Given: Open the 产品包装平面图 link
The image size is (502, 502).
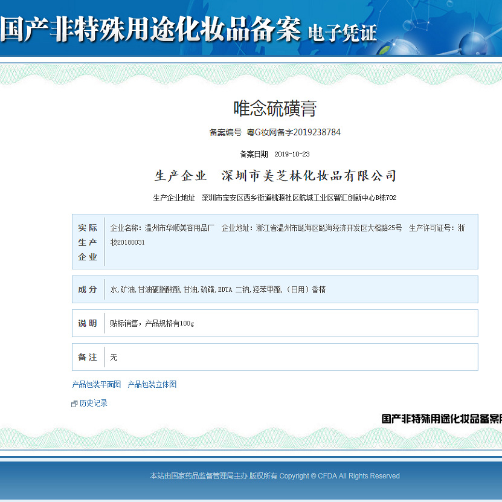Looking at the screenshot, I should 97,384.
